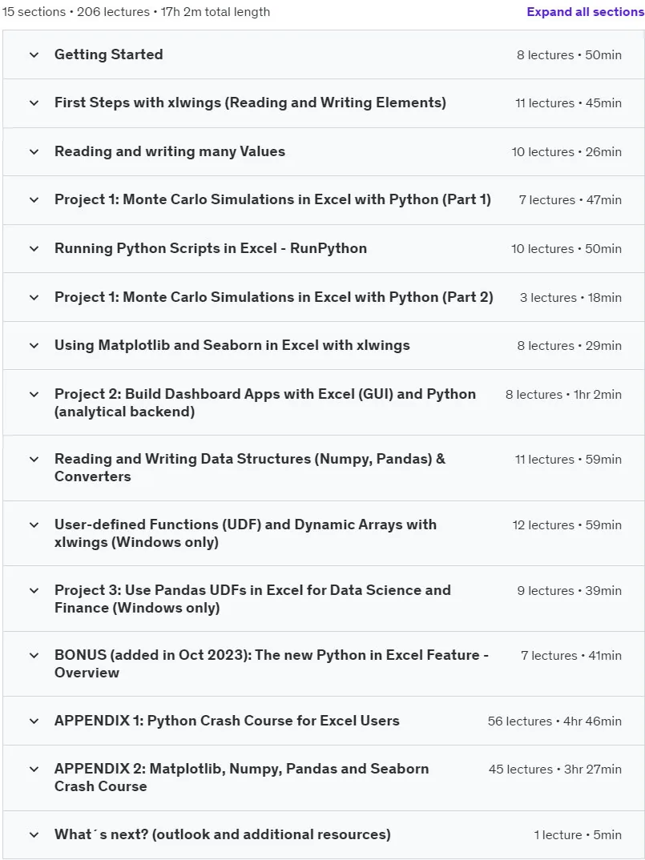
Task: Open the Reading and writing many Values chevron
Action: pos(34,152)
